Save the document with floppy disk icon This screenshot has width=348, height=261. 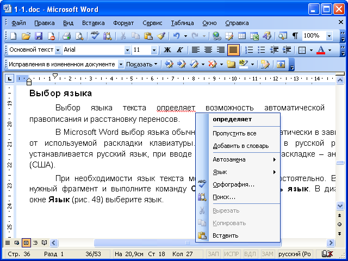click(39, 36)
